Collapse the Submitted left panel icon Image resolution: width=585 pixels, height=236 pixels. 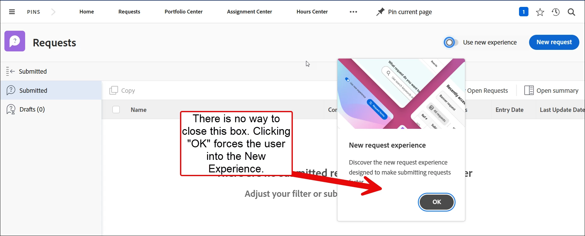point(10,71)
